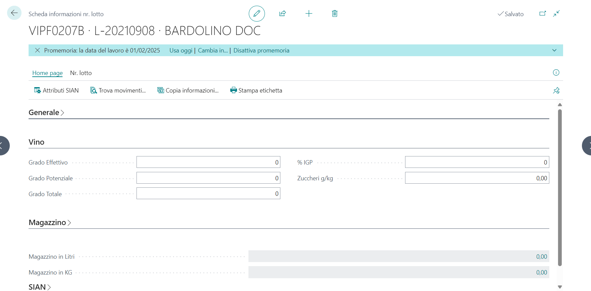Click Disattiva promemoria link
Screen dimensions: 591x291
261,50
